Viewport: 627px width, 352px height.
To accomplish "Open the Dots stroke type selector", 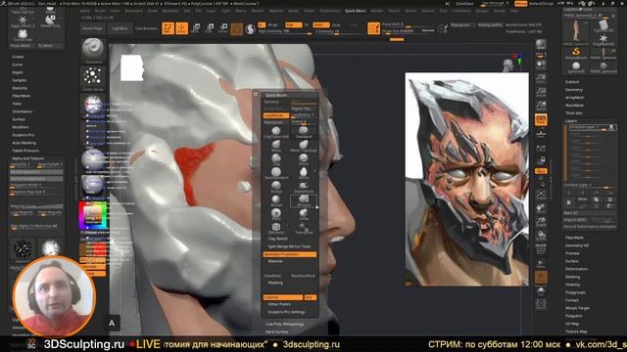I will pos(93,78).
